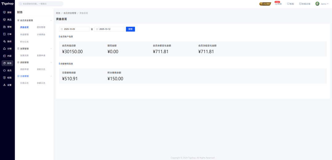332x160 pixels.
Task: Open the 装修 decoration section
Action: 4,41
